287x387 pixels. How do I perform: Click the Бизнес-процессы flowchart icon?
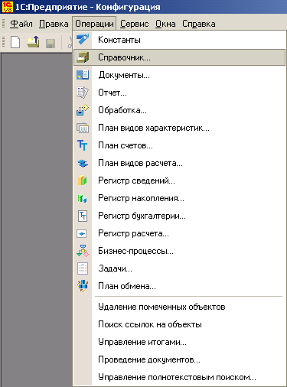pos(83,251)
